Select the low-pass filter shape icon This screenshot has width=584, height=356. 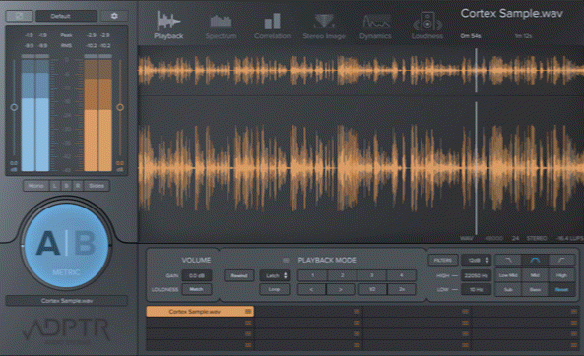[x=508, y=260]
